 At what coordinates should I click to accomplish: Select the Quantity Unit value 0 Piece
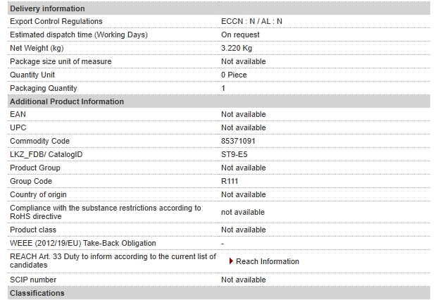coord(234,75)
